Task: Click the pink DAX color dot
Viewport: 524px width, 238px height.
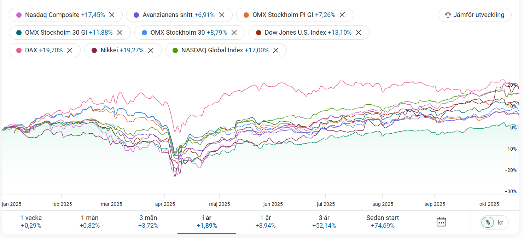Action: [19, 50]
